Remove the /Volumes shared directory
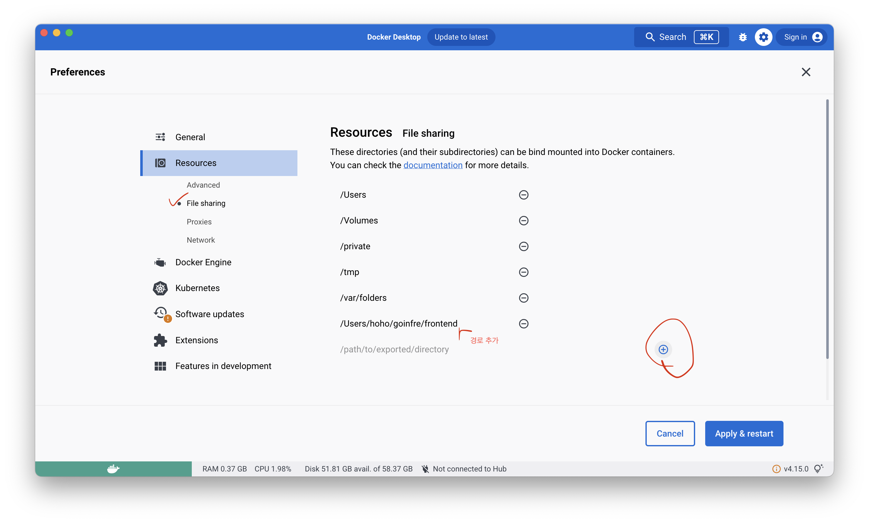The height and width of the screenshot is (523, 869). [523, 221]
